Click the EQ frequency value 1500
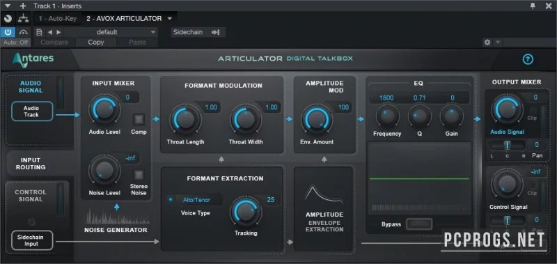The height and width of the screenshot is (264, 557). click(x=386, y=98)
